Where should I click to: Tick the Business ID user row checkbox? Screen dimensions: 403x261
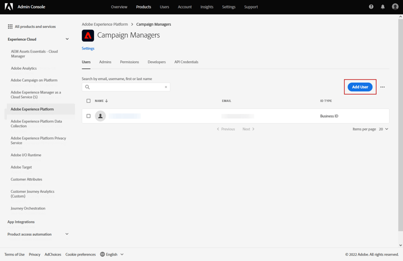coord(89,116)
